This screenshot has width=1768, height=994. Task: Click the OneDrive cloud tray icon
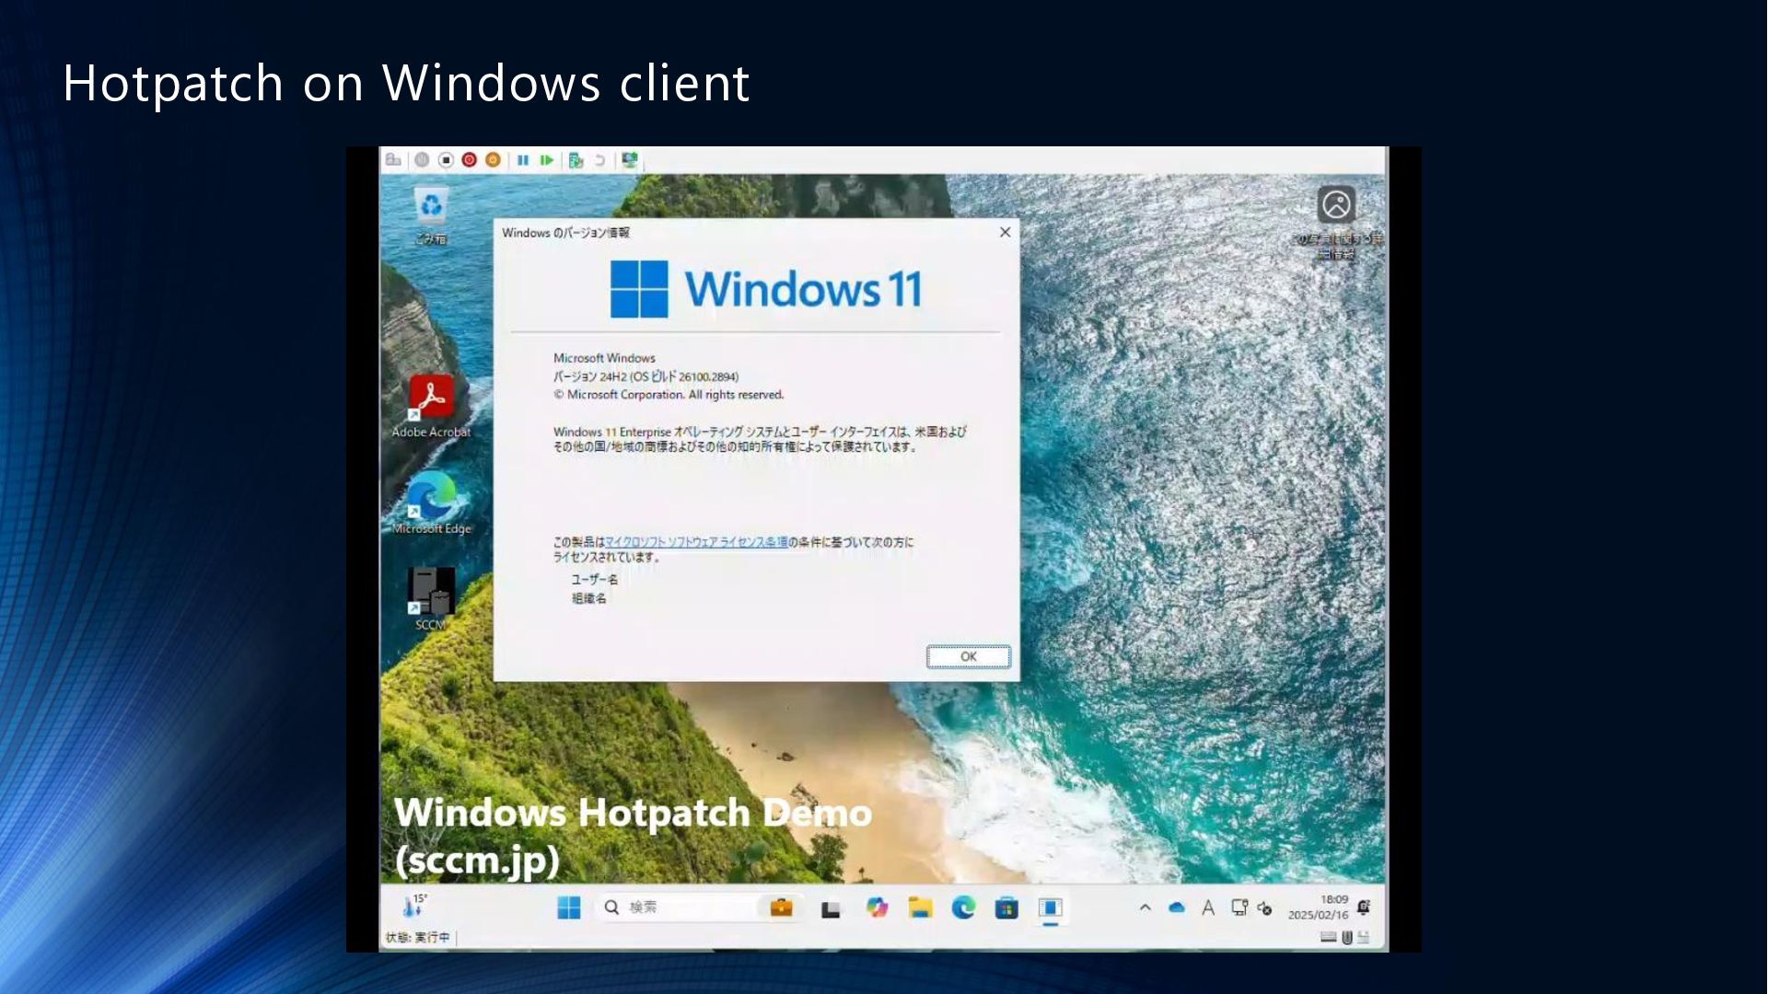click(x=1177, y=907)
